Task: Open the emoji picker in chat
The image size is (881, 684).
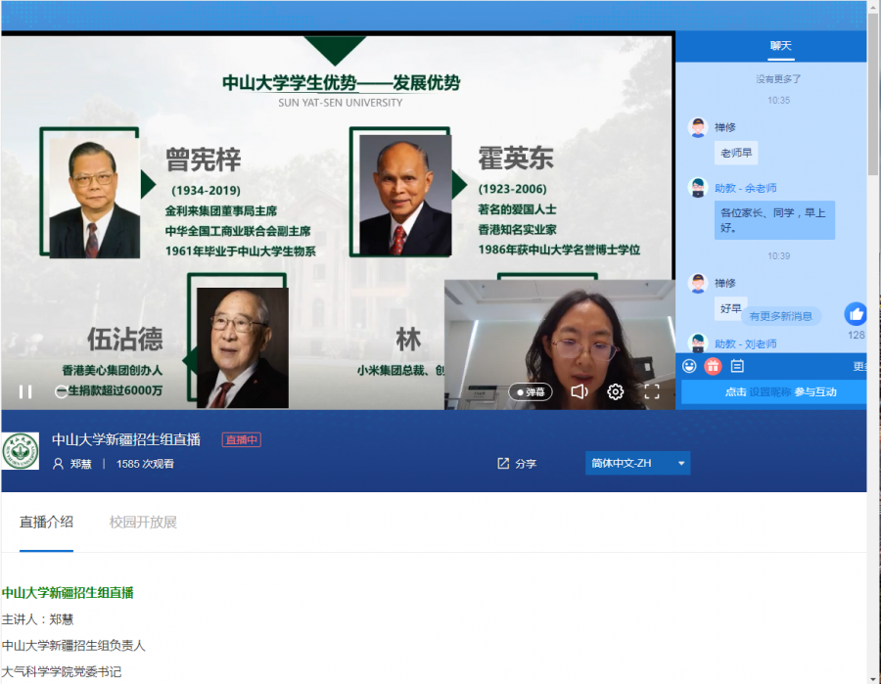Action: [x=689, y=366]
